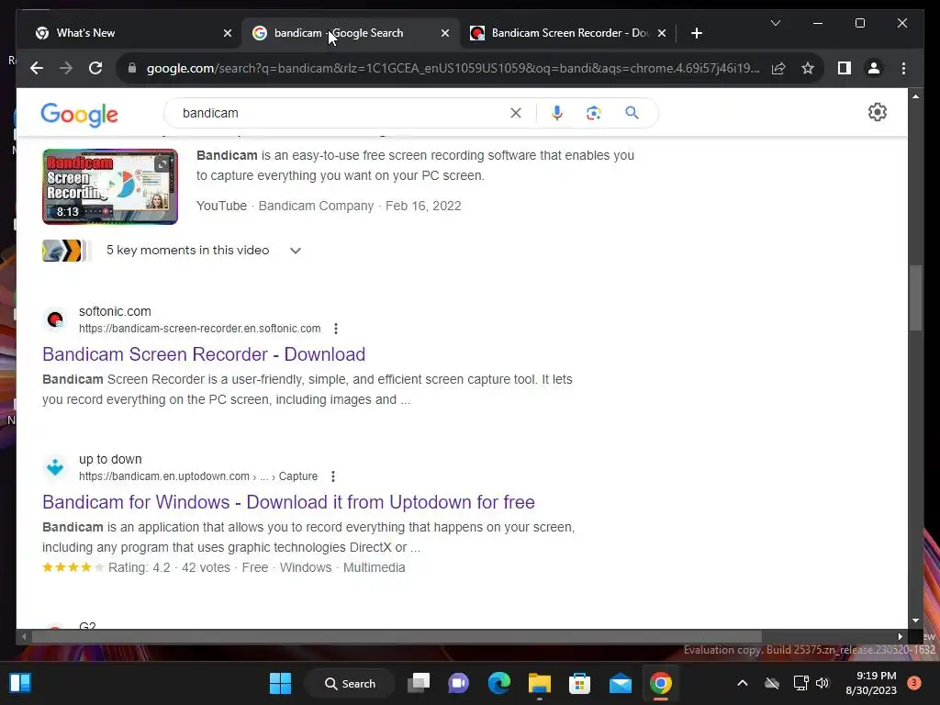Screen dimensions: 940x705
Task: Open Mail app from taskbar
Action: click(620, 683)
